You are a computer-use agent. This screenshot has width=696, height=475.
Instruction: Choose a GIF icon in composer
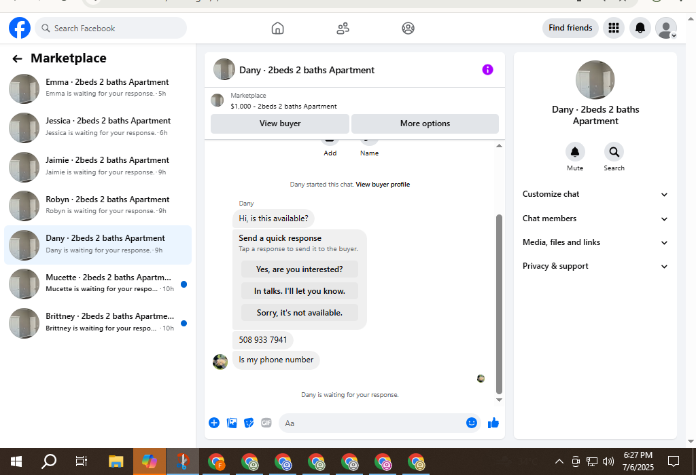point(266,423)
